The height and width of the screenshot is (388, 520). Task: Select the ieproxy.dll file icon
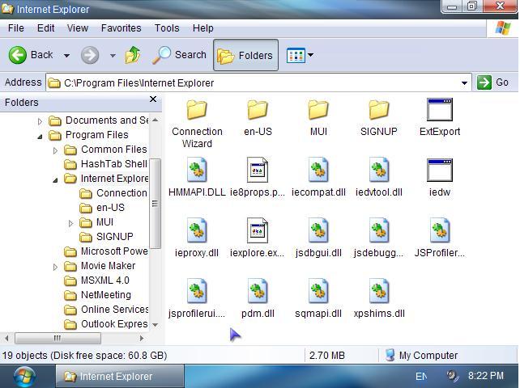(x=197, y=230)
